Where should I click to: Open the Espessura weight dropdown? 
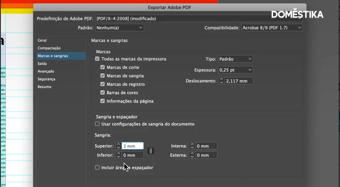pyautogui.click(x=236, y=70)
